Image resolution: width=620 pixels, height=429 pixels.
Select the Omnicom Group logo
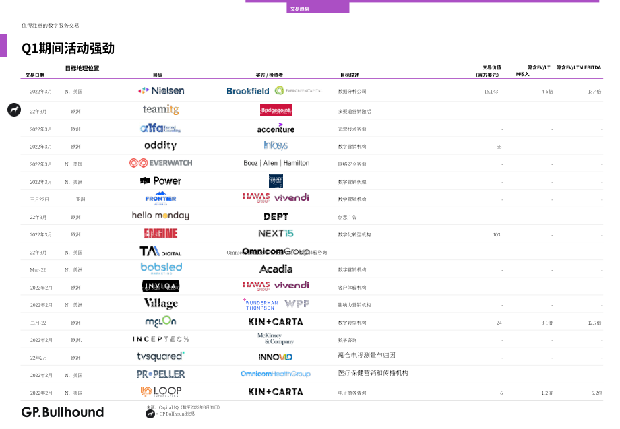coord(276,251)
